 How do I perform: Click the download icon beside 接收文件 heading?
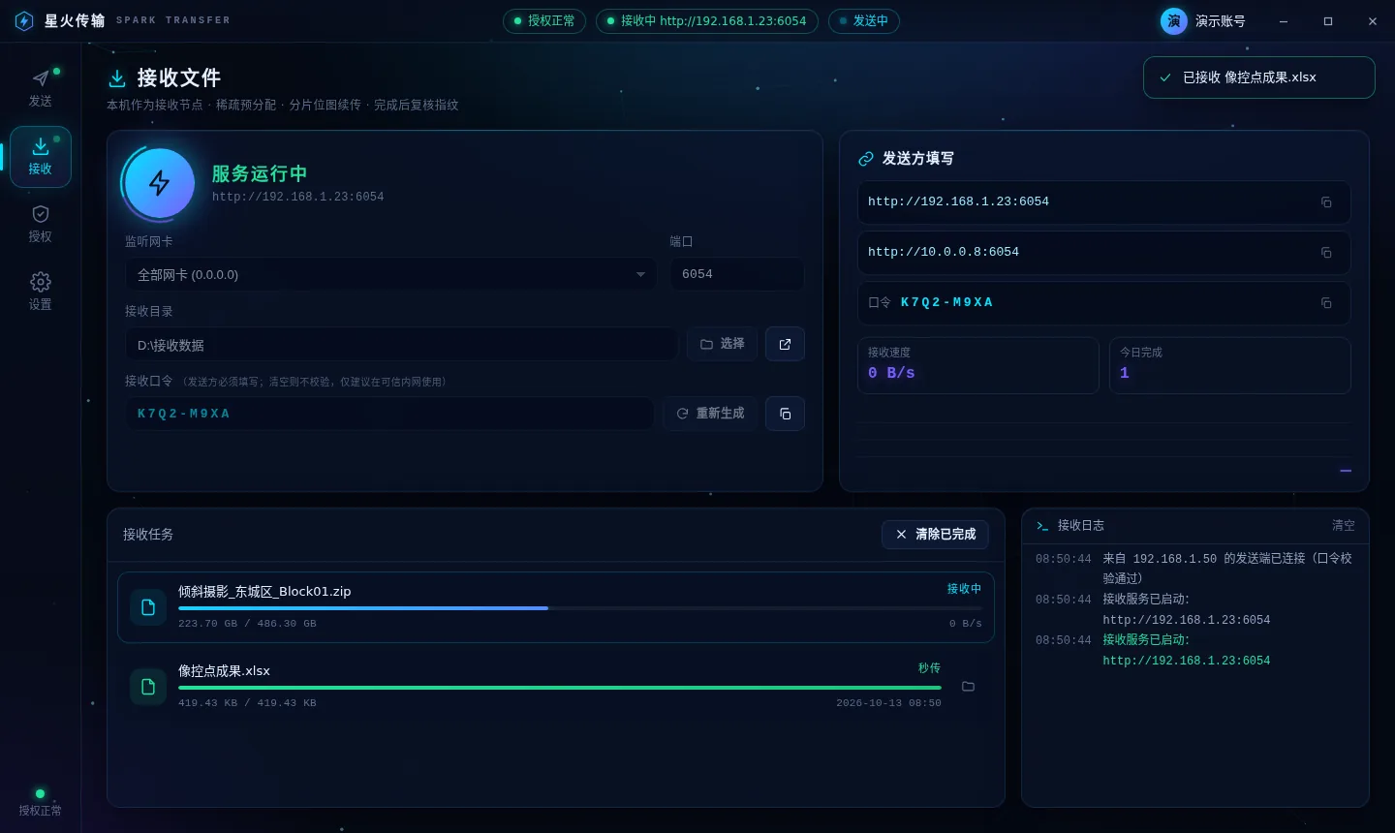117,78
